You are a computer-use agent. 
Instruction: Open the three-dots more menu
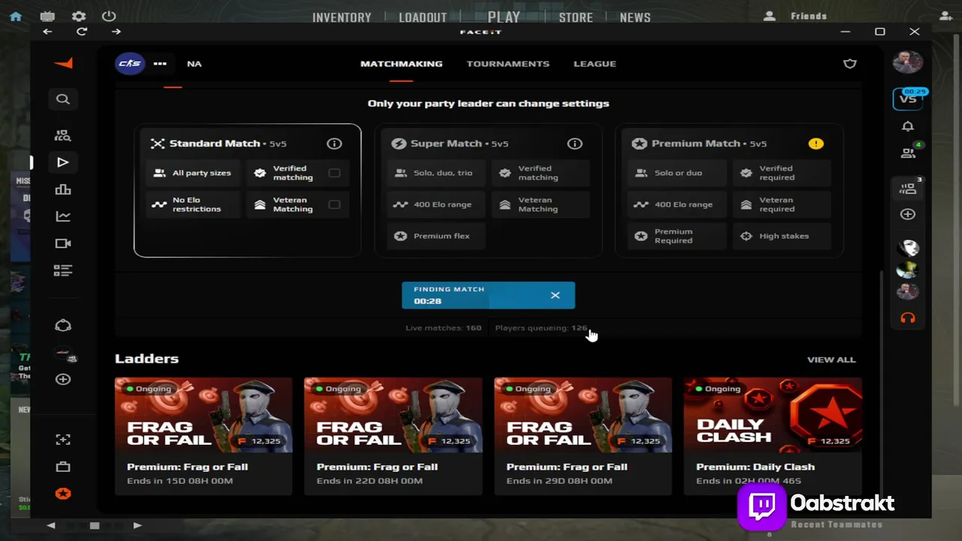pyautogui.click(x=160, y=64)
